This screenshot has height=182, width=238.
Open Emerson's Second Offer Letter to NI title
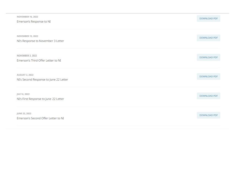40,118
